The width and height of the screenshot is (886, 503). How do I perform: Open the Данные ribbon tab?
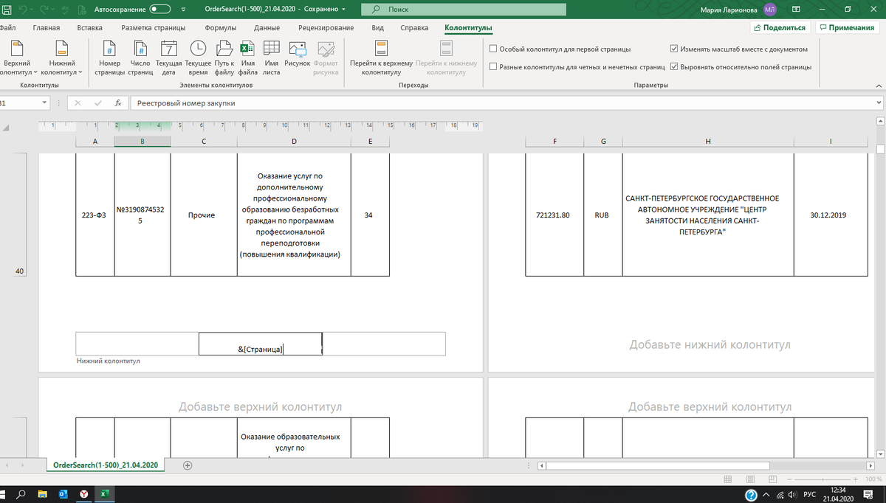coord(267,28)
